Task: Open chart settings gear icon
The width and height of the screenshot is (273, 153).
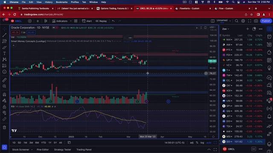Action: (x=243, y=21)
